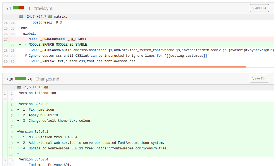The height and width of the screenshot is (166, 276).
Task: Click the fontawesome.com URL in line 11
Action: (132, 148)
